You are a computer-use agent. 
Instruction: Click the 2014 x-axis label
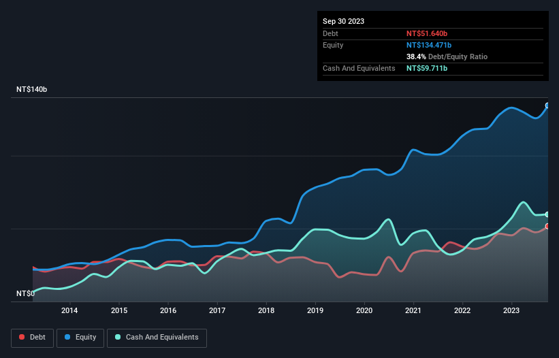pos(69,310)
